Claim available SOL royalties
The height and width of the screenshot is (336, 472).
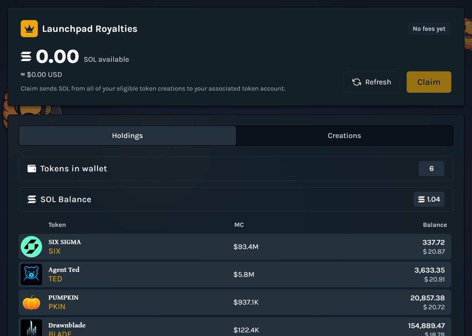(428, 82)
